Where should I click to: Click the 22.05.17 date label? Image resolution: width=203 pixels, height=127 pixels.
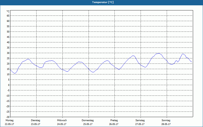click(x=9, y=124)
